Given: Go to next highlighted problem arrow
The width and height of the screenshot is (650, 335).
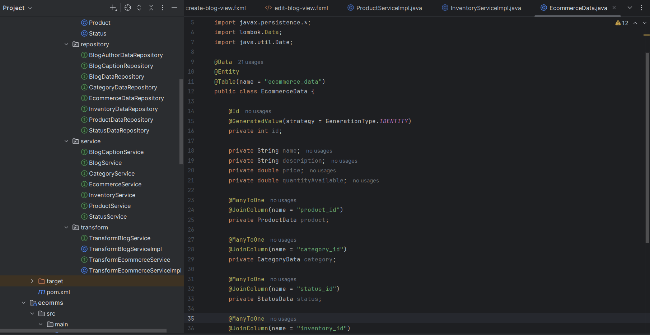Looking at the screenshot, I should point(644,23).
